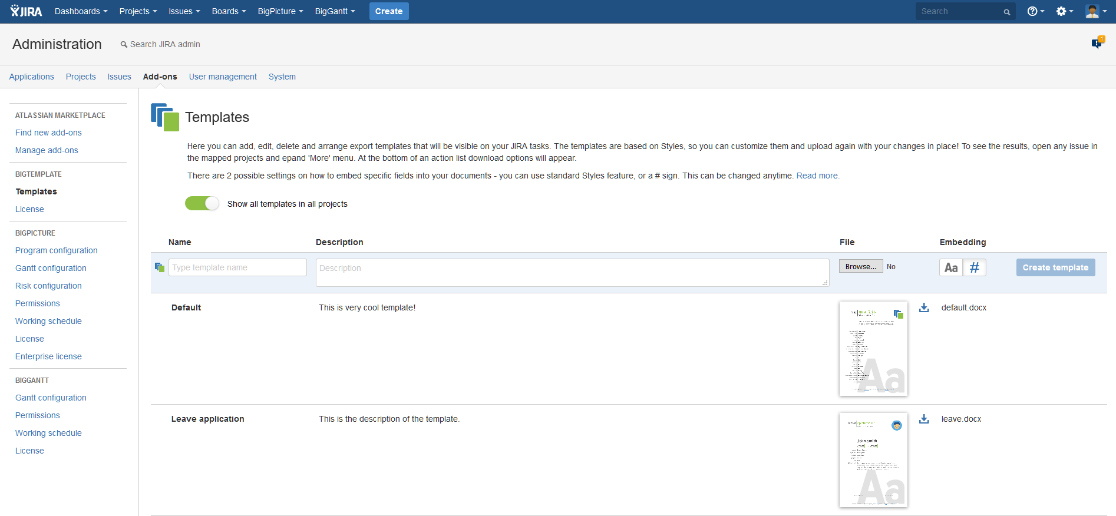Screen dimensions: 1116x516
Task: Click the small template icon beside name field
Action: pyautogui.click(x=160, y=267)
